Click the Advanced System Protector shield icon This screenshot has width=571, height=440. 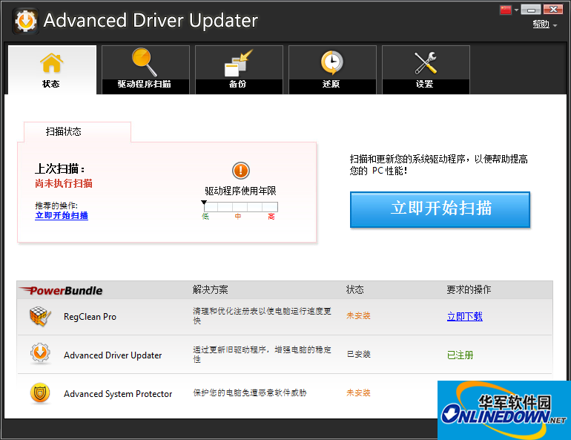(x=40, y=393)
